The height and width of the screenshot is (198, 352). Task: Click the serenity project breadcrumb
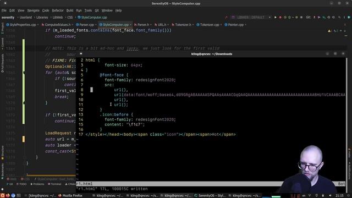[x=8, y=17]
